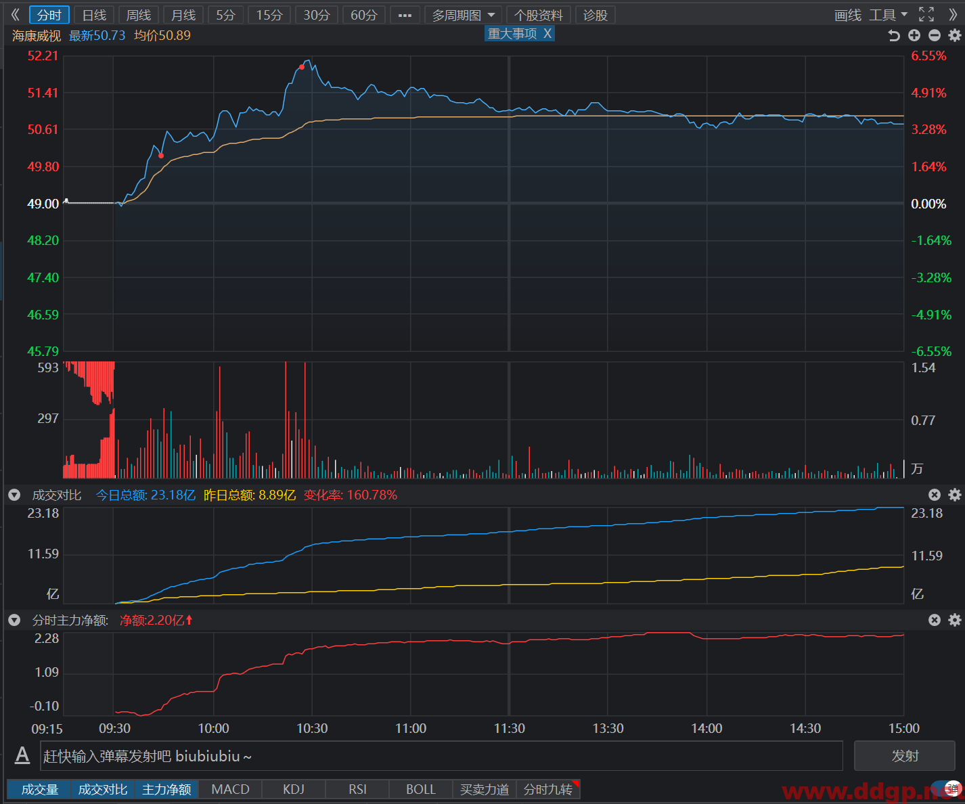Click the red event dot at chart peak
This screenshot has height=804, width=965.
(x=302, y=67)
